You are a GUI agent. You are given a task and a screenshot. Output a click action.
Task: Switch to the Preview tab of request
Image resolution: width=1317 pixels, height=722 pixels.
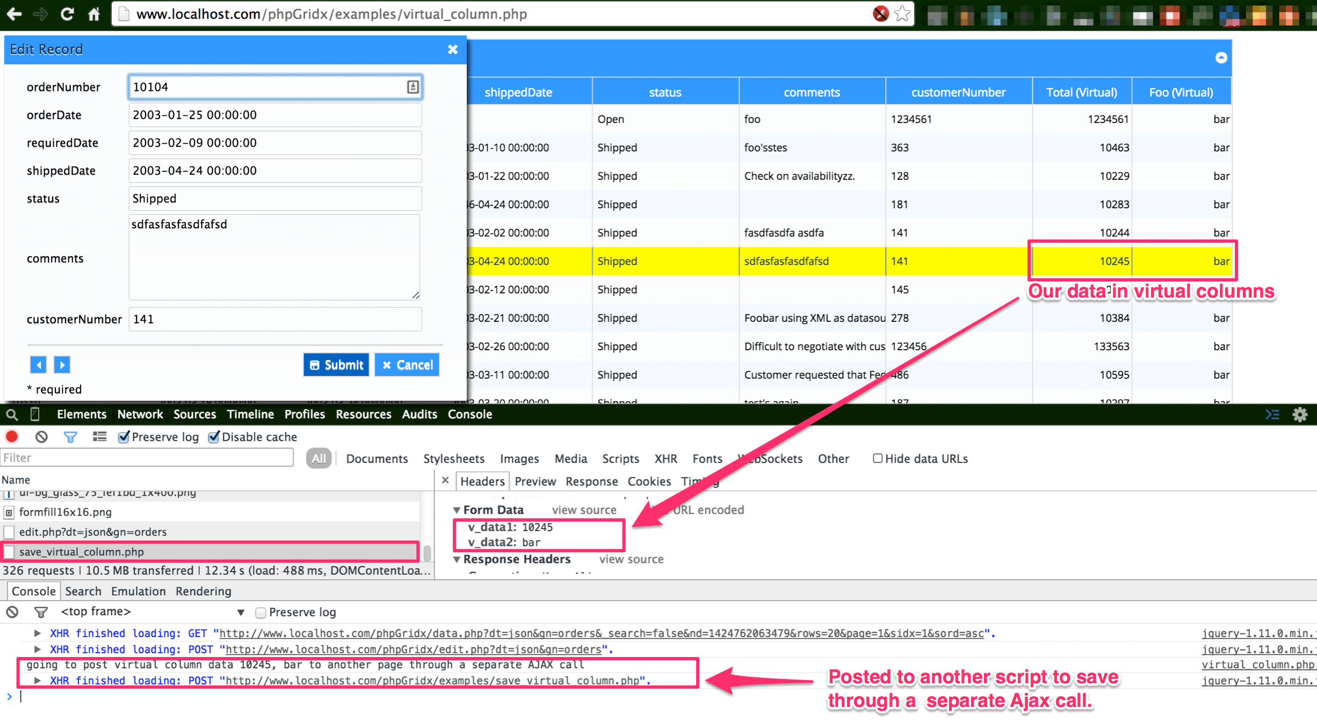click(x=535, y=481)
